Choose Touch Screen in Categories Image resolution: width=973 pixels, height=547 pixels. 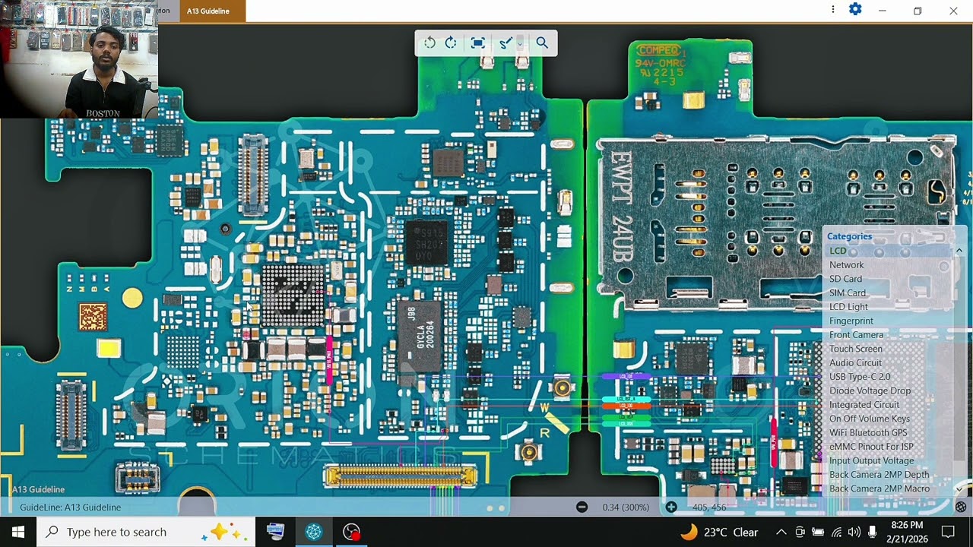click(856, 349)
